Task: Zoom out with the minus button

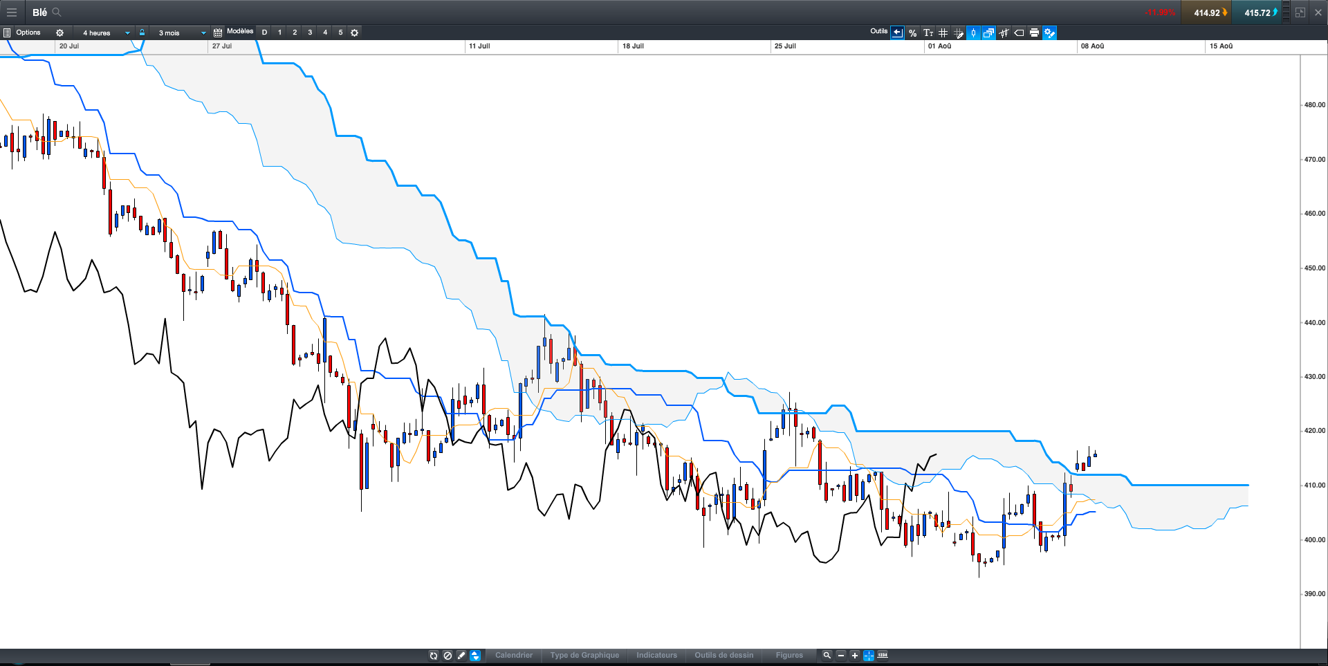Action: (x=841, y=655)
